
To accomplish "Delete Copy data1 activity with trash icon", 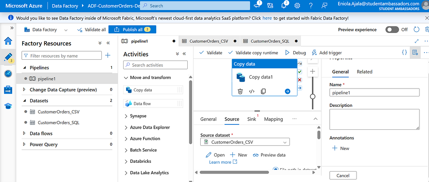I will pos(240,91).
